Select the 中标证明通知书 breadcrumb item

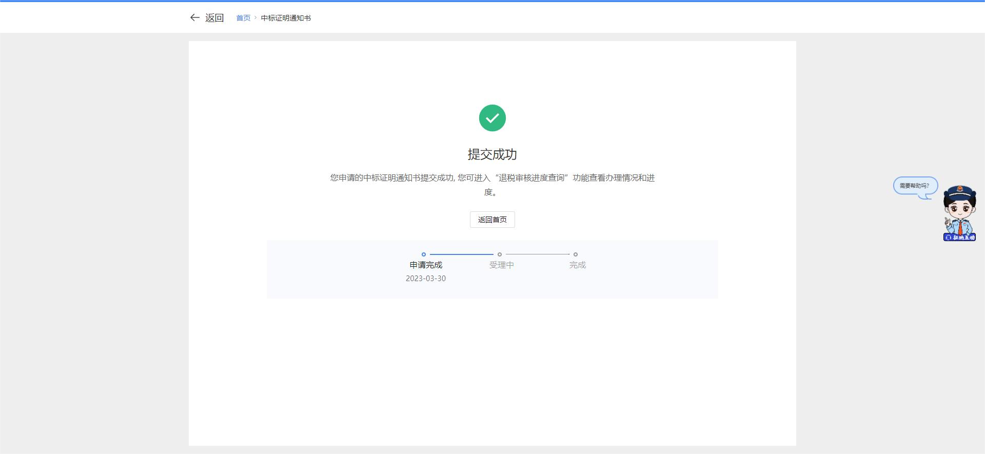pyautogui.click(x=286, y=18)
